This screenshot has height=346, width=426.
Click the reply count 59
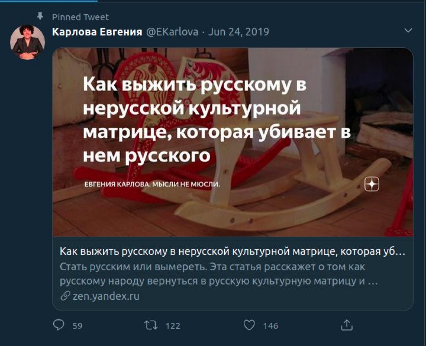tap(77, 326)
